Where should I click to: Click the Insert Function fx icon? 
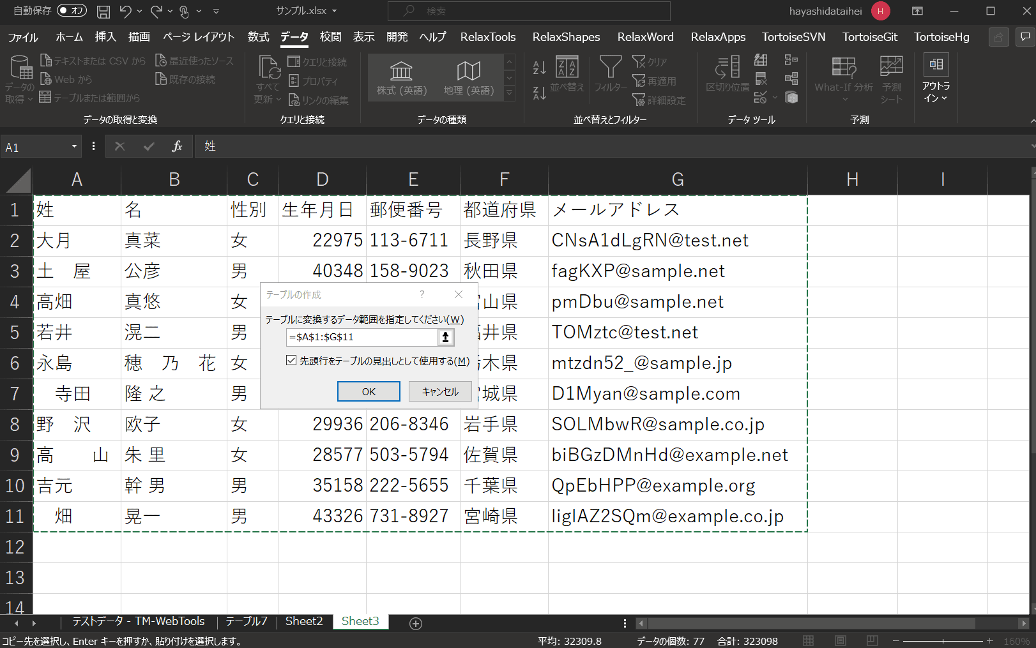point(177,146)
